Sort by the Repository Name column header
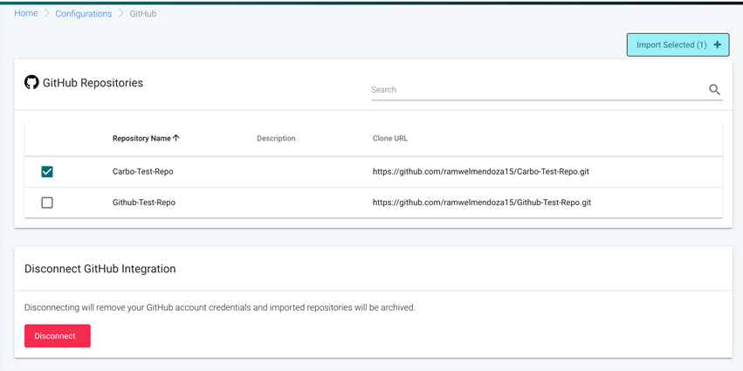 (141, 138)
